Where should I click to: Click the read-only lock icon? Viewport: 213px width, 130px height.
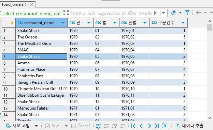(x=12, y=23)
